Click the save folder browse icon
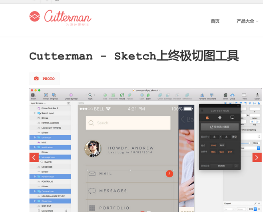This screenshot has width=263, height=212. (236, 166)
